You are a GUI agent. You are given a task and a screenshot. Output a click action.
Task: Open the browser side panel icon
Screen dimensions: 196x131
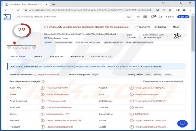coord(178,10)
